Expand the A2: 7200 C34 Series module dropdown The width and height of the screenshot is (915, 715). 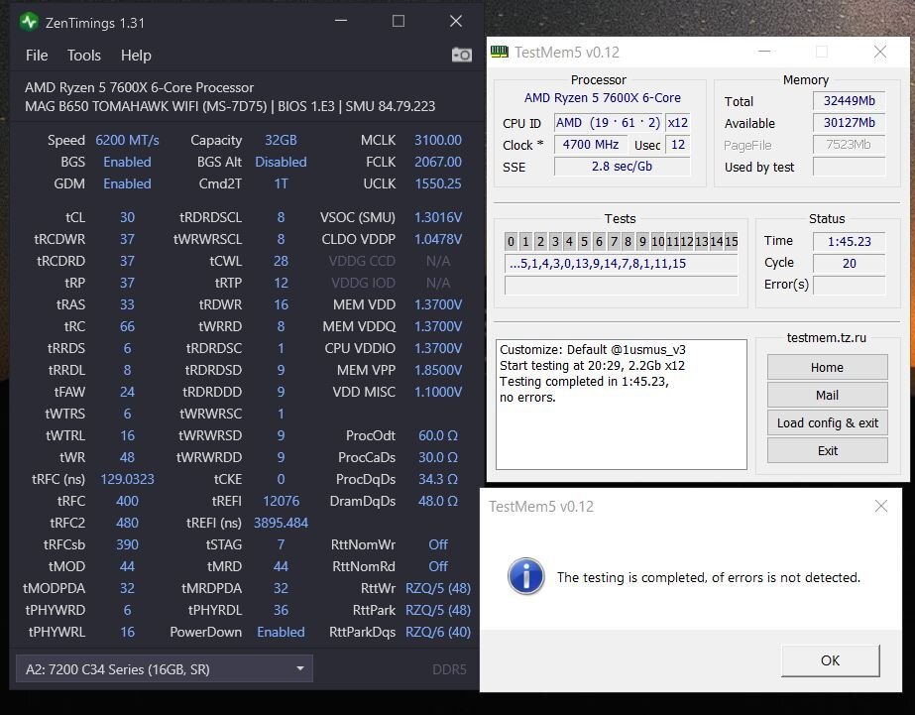[x=164, y=669]
